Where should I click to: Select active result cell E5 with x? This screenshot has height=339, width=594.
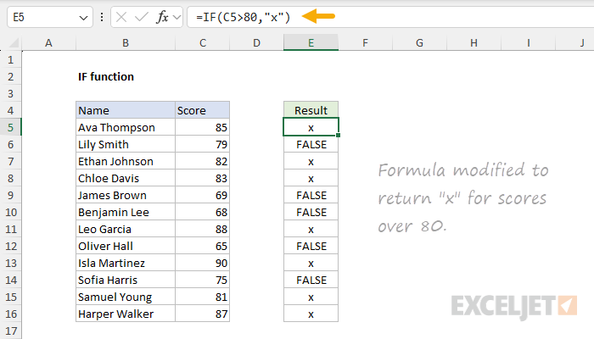pyautogui.click(x=311, y=127)
